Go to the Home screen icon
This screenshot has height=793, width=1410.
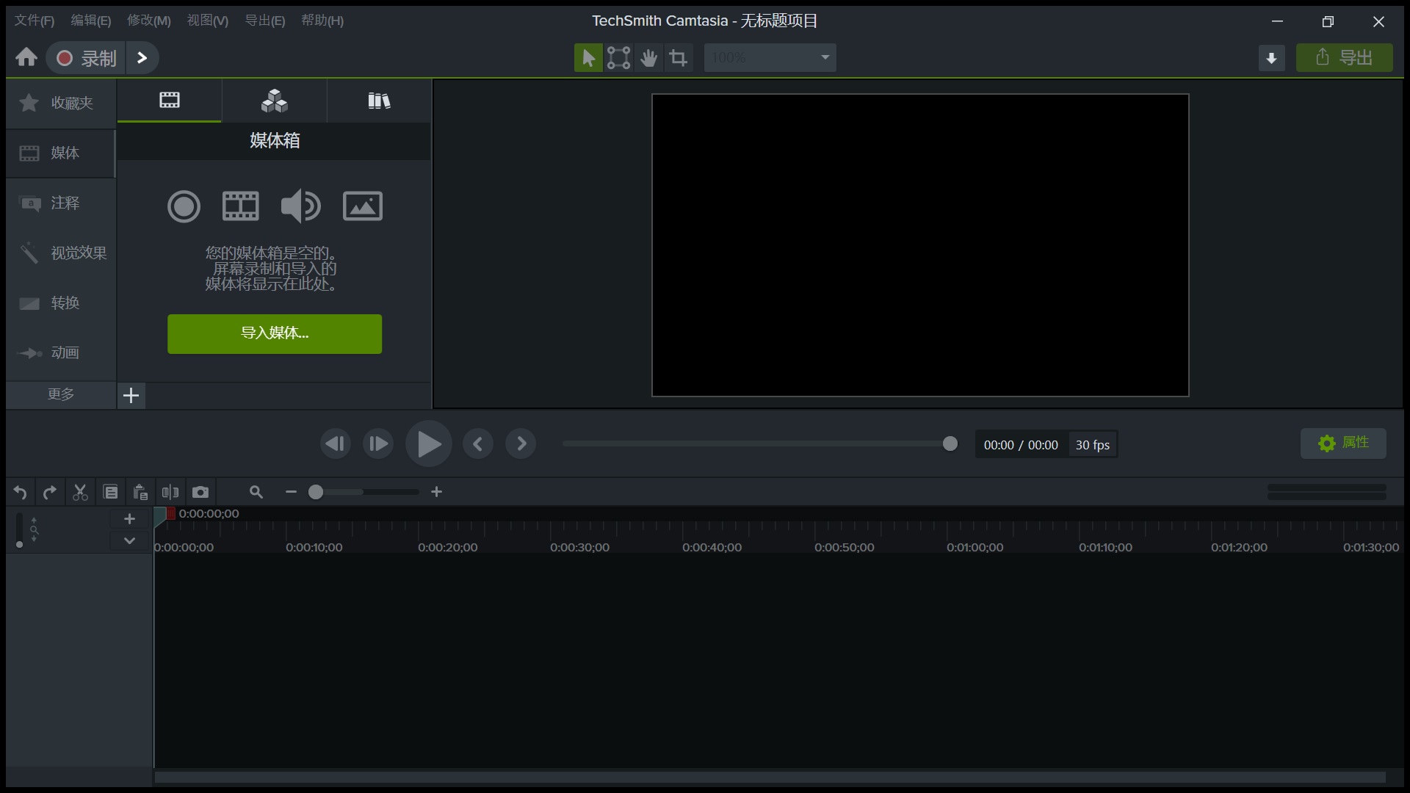click(x=26, y=57)
